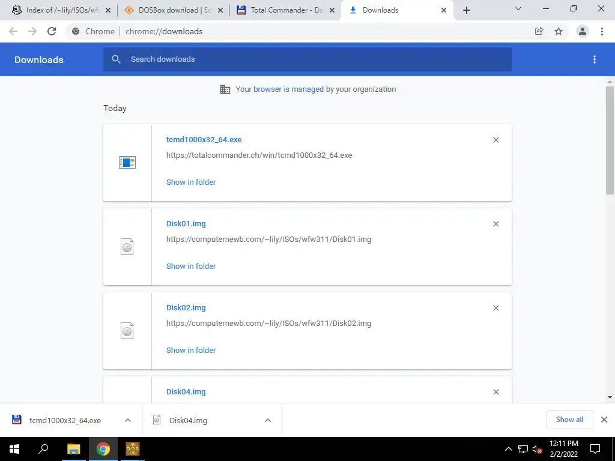Click the downloads page scrollbar thumb
Image resolution: width=615 pixels, height=461 pixels.
pos(610,140)
